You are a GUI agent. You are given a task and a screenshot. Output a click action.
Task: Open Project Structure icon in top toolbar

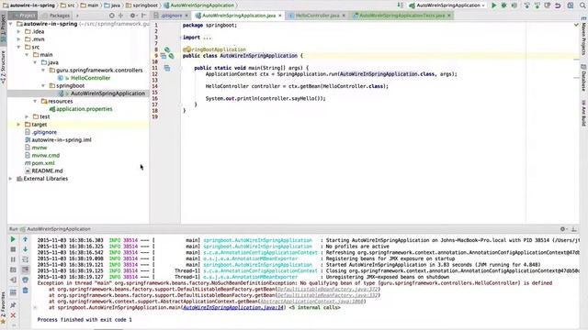[571, 5]
